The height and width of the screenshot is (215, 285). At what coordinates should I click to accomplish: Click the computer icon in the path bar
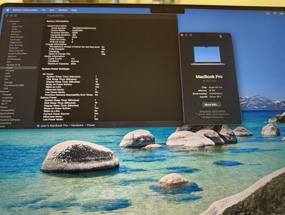click(x=38, y=126)
